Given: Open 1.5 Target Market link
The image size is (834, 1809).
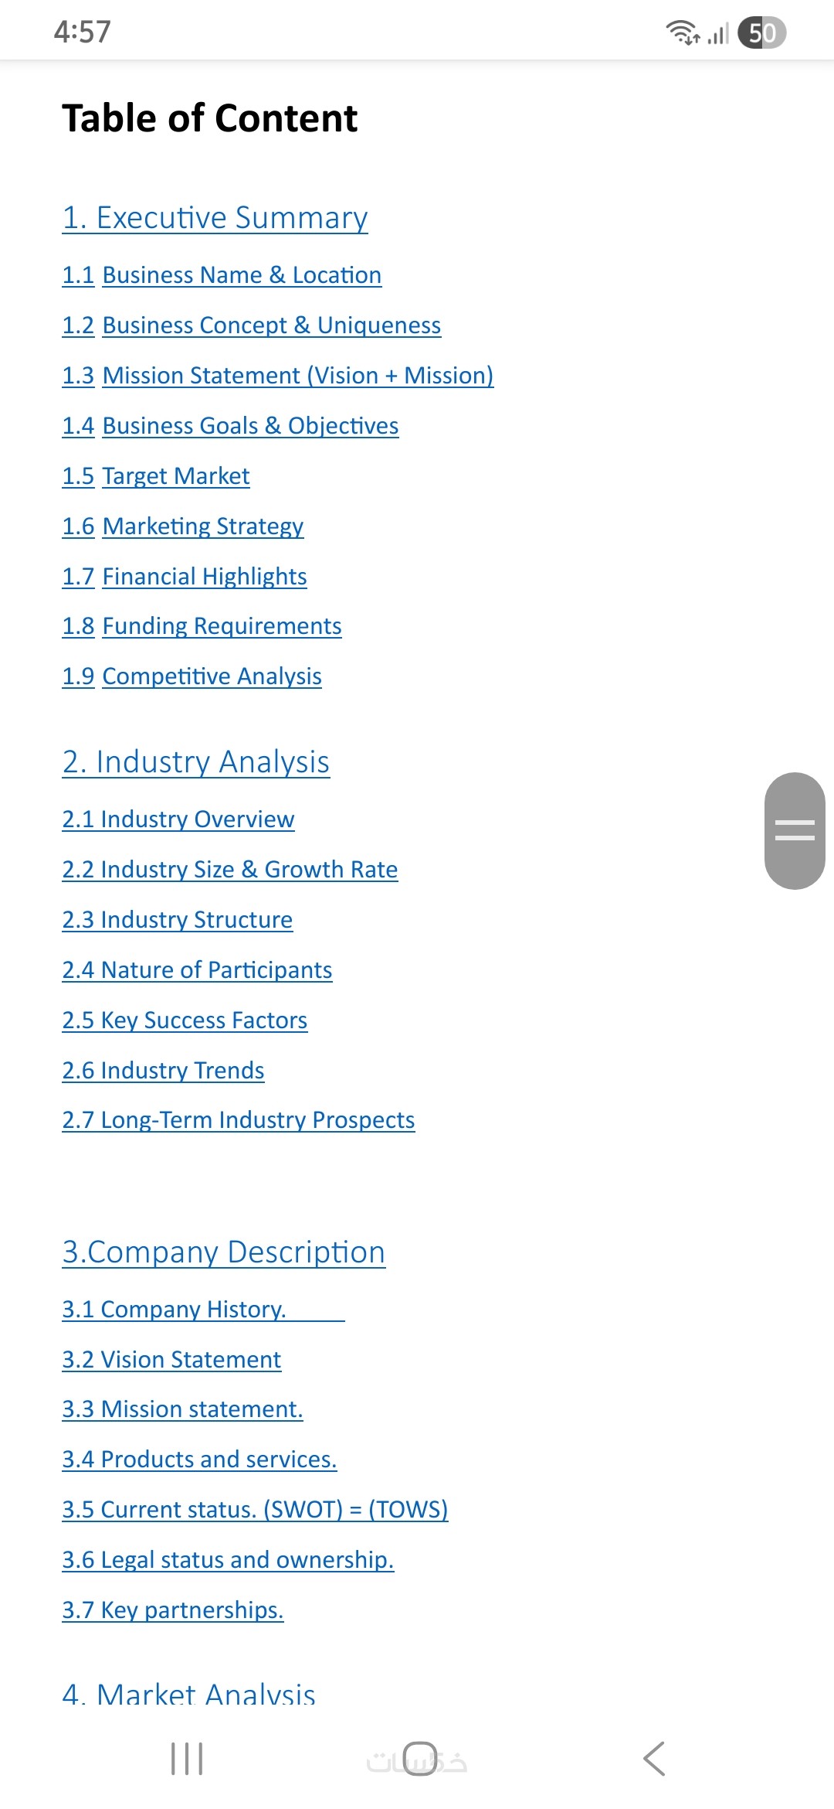Looking at the screenshot, I should coord(156,476).
